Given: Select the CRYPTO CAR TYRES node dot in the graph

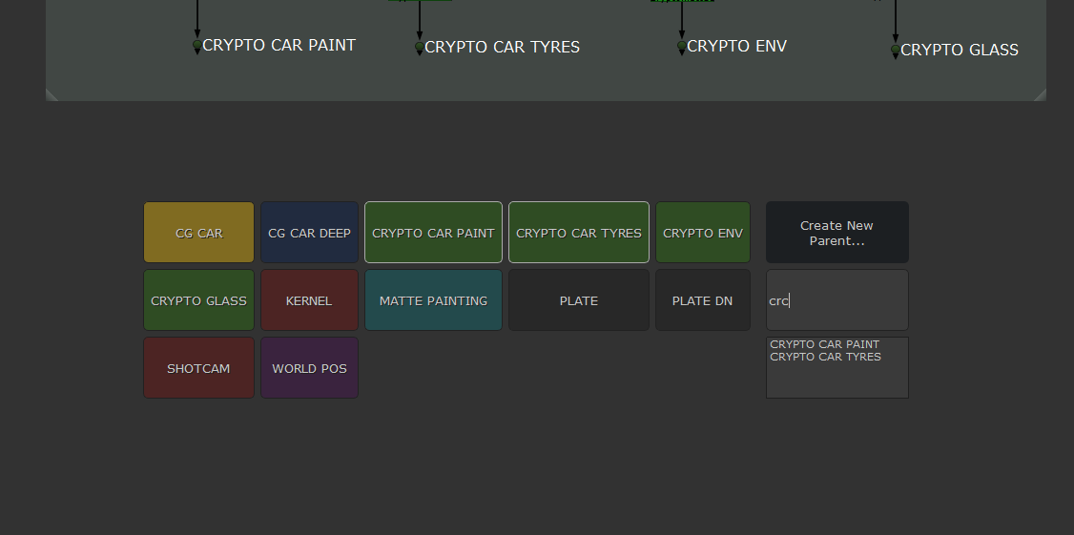Looking at the screenshot, I should coord(419,47).
